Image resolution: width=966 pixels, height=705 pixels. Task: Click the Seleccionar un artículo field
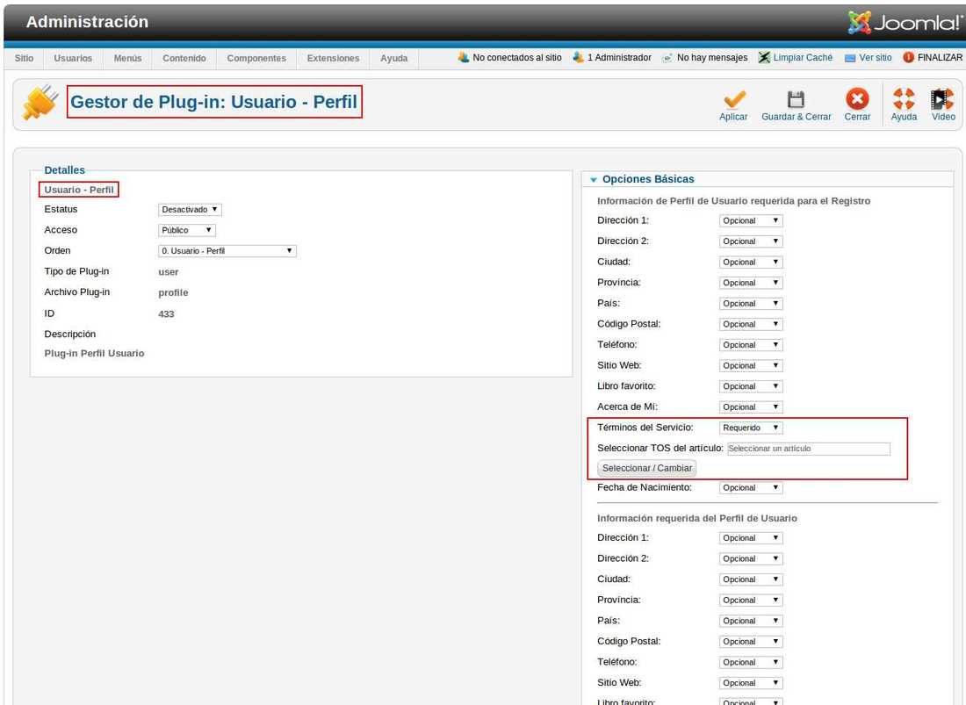808,449
